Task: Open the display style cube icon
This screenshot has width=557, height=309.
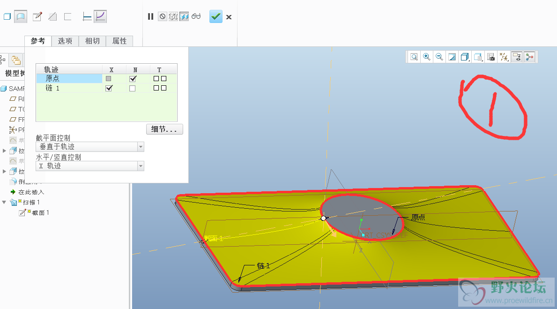Action: pyautogui.click(x=465, y=57)
